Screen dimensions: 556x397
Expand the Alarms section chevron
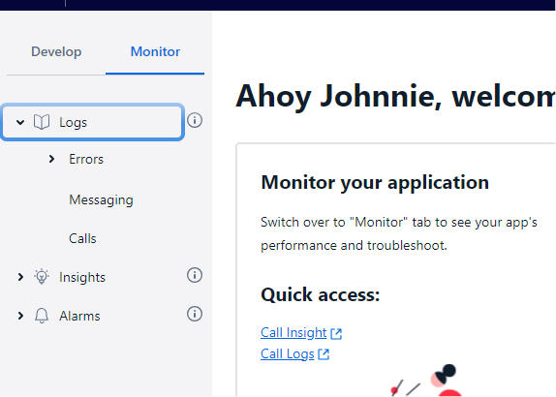(x=20, y=316)
